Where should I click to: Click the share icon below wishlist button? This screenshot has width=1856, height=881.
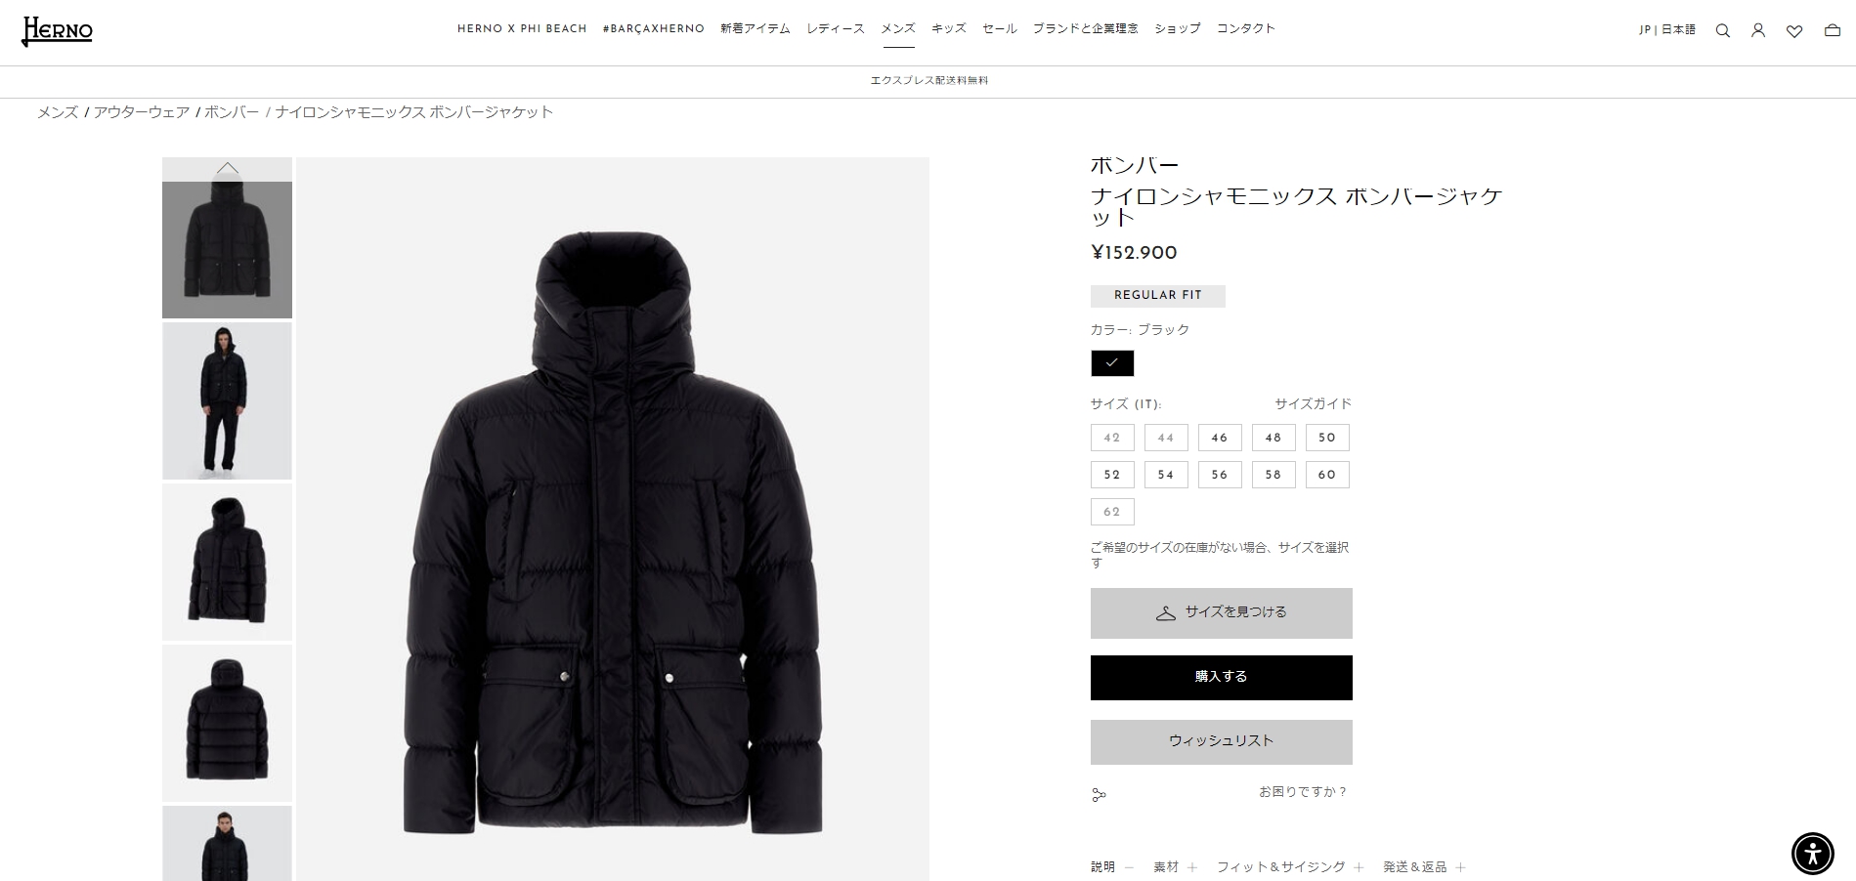pos(1099,795)
